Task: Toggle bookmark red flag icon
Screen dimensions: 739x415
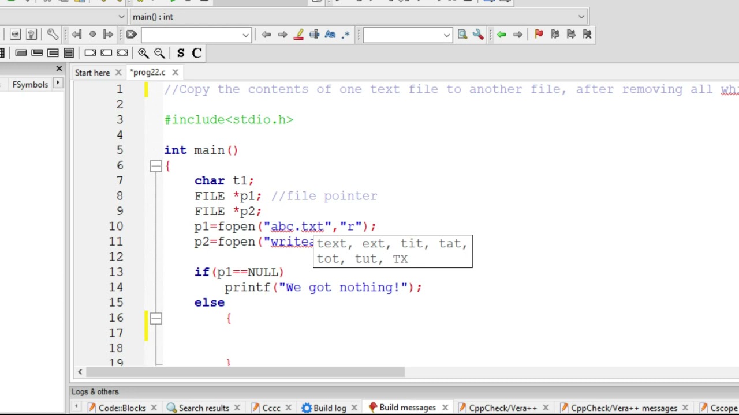Action: coord(539,35)
